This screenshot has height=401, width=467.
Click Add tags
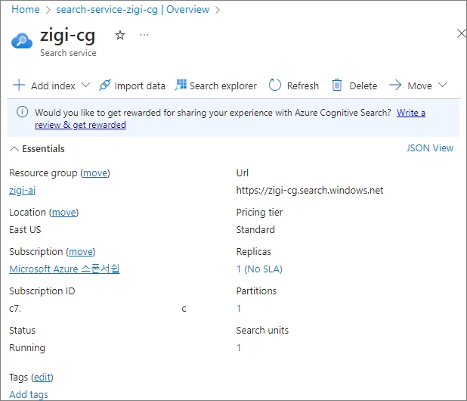pos(29,394)
